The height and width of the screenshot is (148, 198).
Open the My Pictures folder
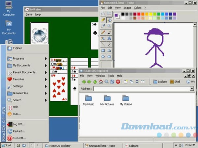tap(107, 100)
